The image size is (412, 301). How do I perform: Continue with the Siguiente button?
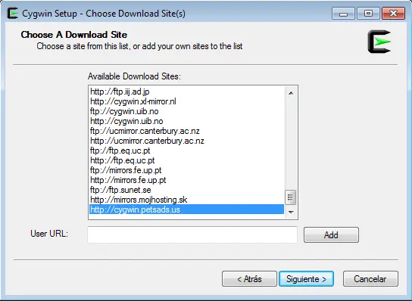point(307,279)
